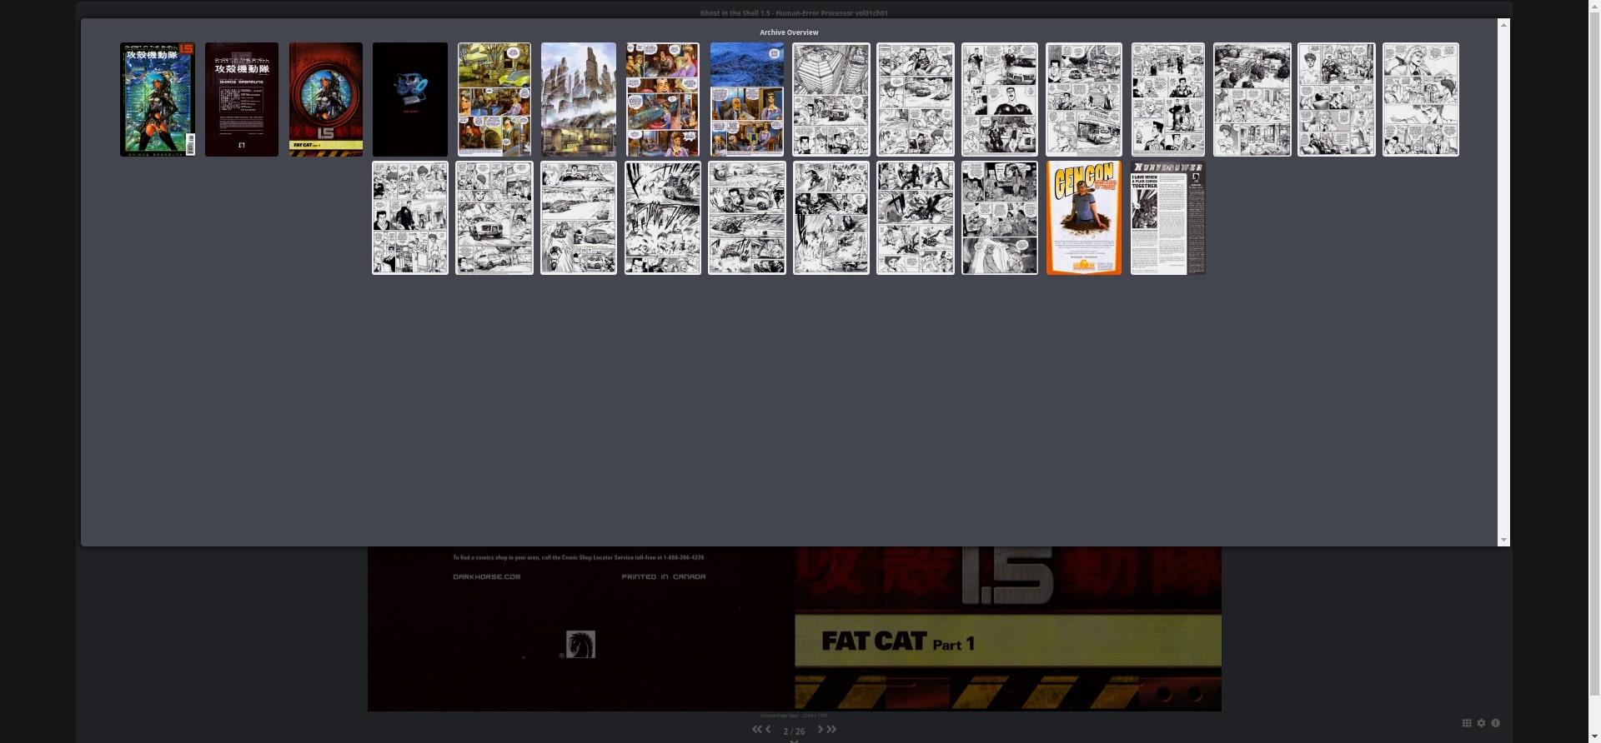Open the thirteenth thumbnail in the first row
Image resolution: width=1601 pixels, height=743 pixels.
tap(1168, 99)
